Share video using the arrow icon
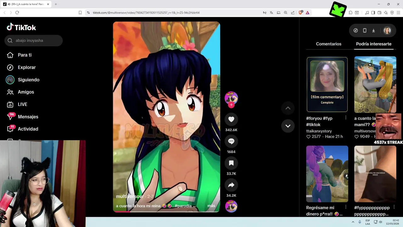The width and height of the screenshot is (403, 227). 231,185
